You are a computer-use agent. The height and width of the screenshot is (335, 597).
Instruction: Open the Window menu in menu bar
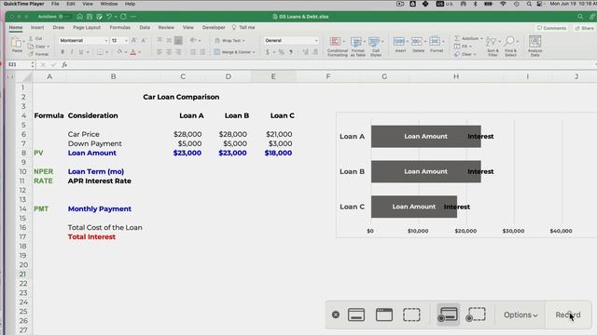[x=109, y=4]
